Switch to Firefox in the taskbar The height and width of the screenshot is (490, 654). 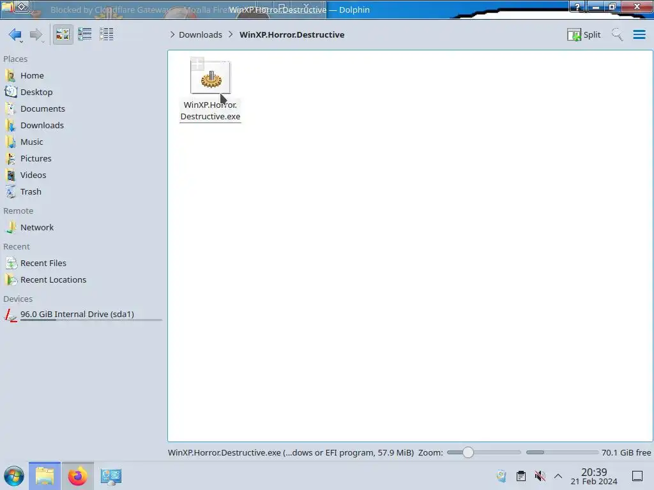pos(77,476)
